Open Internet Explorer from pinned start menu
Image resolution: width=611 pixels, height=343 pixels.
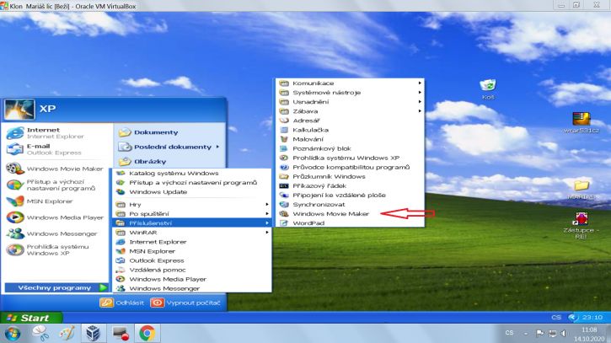pos(56,133)
